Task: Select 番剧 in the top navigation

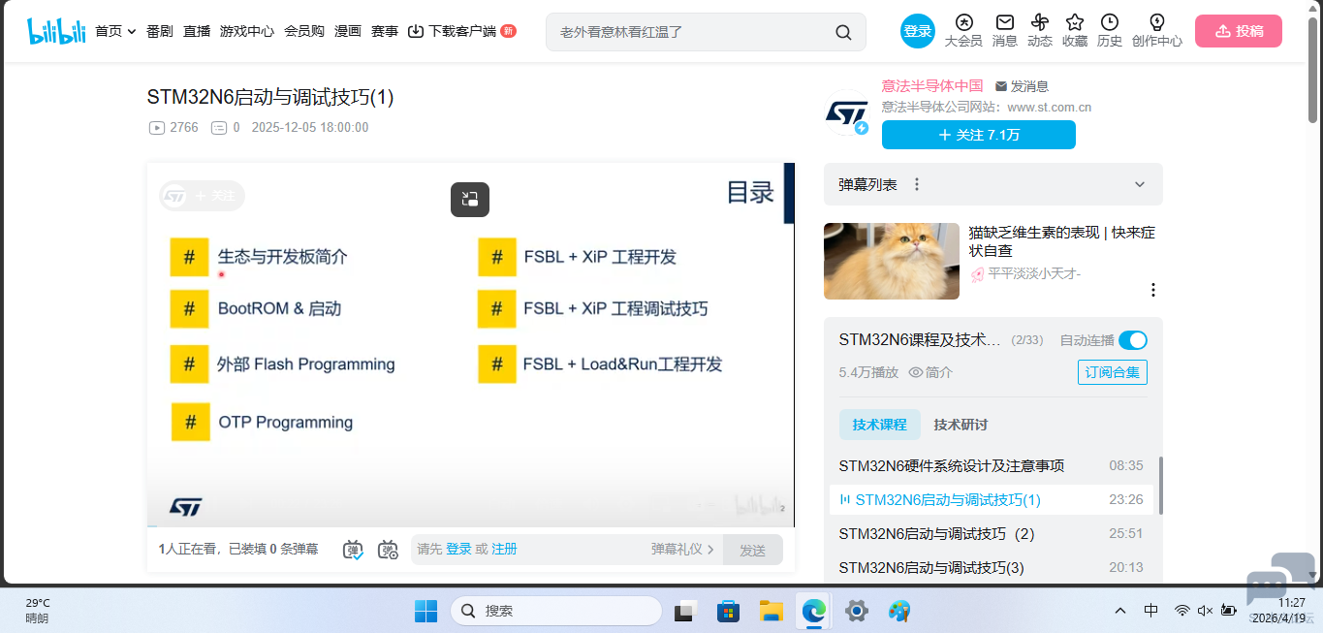Action: coord(159,30)
